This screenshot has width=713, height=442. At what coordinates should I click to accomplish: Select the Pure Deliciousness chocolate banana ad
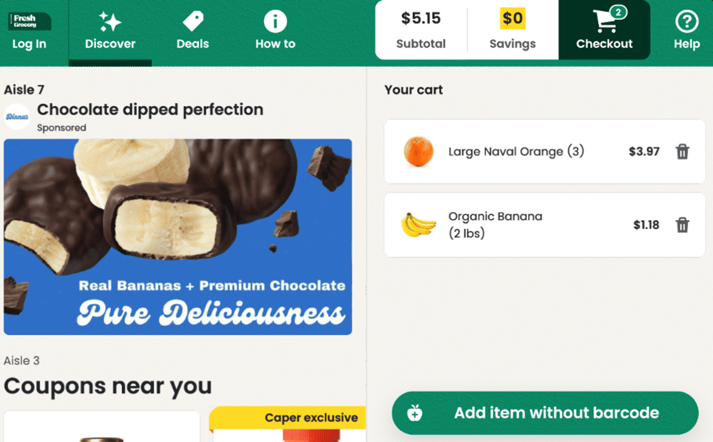tap(177, 237)
